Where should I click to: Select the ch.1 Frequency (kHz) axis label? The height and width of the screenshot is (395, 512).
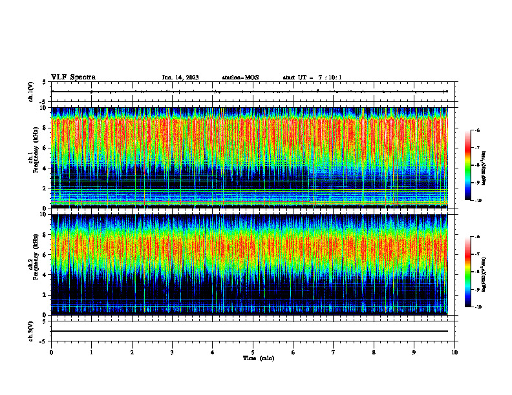click(34, 150)
